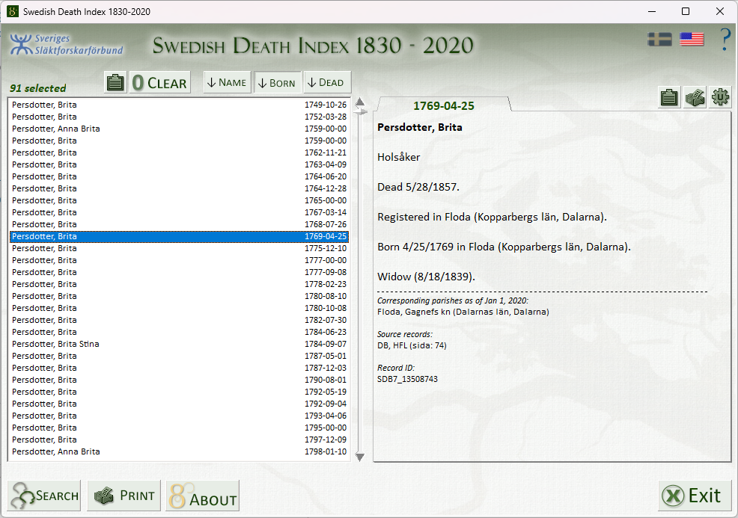
Task: Select Persdotter, Brita born 1762-11-21
Action: pos(180,152)
